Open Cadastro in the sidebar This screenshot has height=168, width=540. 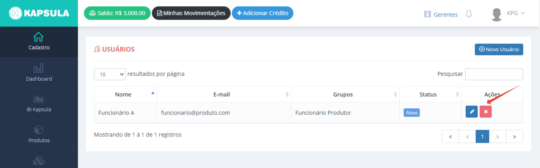click(39, 42)
